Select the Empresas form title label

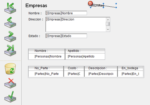pos(36,5)
